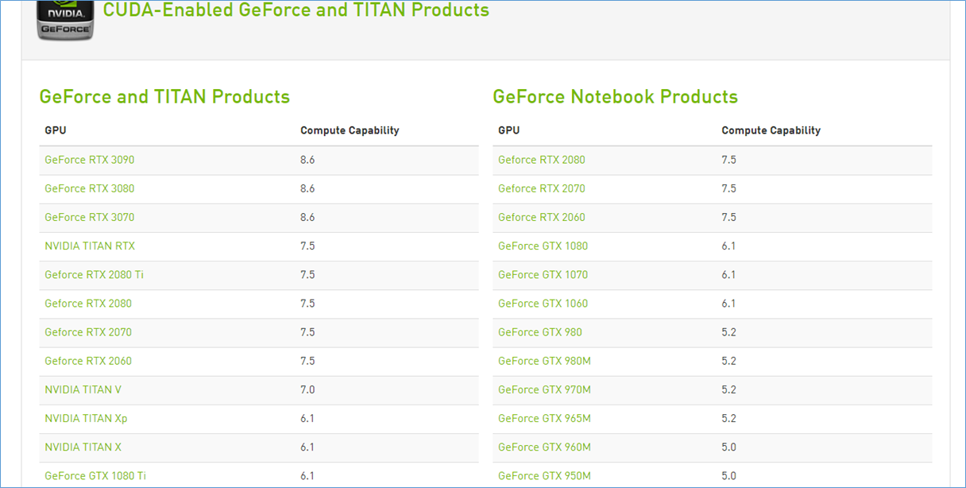Viewport: 966px width, 488px height.
Task: Click the 7.0 value in the TITAN V row
Action: pos(307,389)
